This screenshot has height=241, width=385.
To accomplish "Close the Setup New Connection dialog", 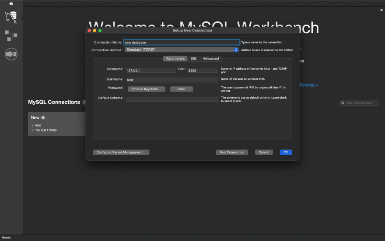I will coord(89,31).
